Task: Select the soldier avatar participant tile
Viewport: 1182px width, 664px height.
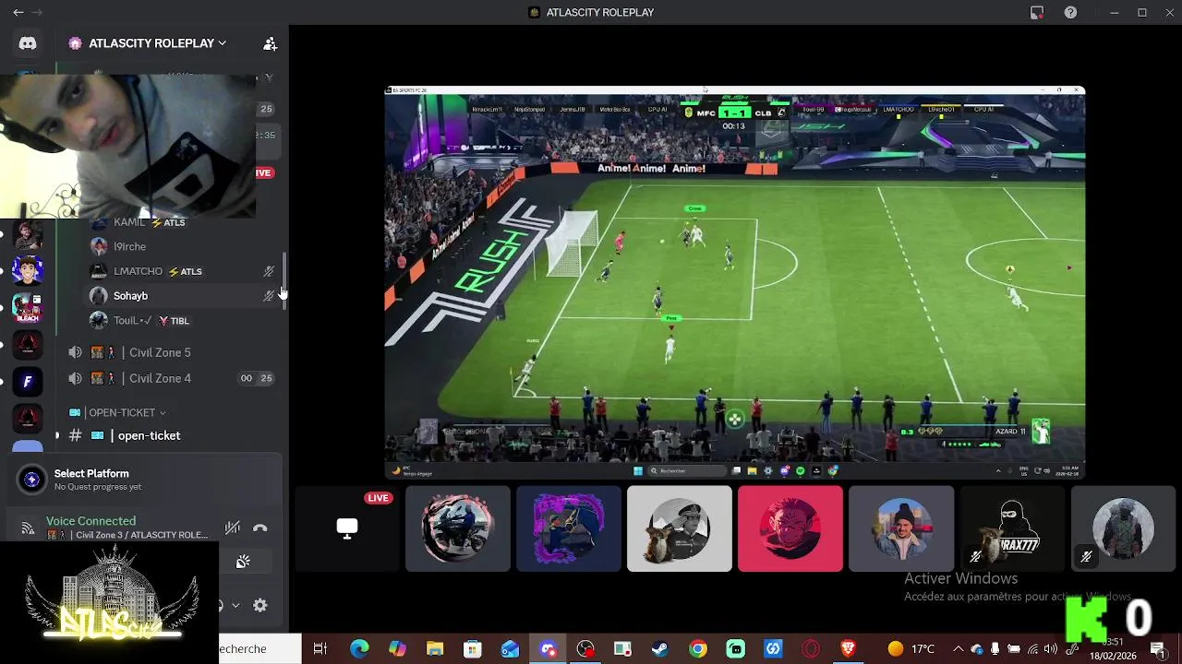Action: pyautogui.click(x=1123, y=528)
